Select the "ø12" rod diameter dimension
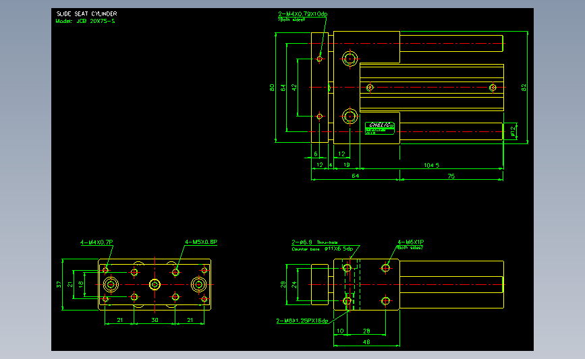585x359 pixels. pos(513,131)
